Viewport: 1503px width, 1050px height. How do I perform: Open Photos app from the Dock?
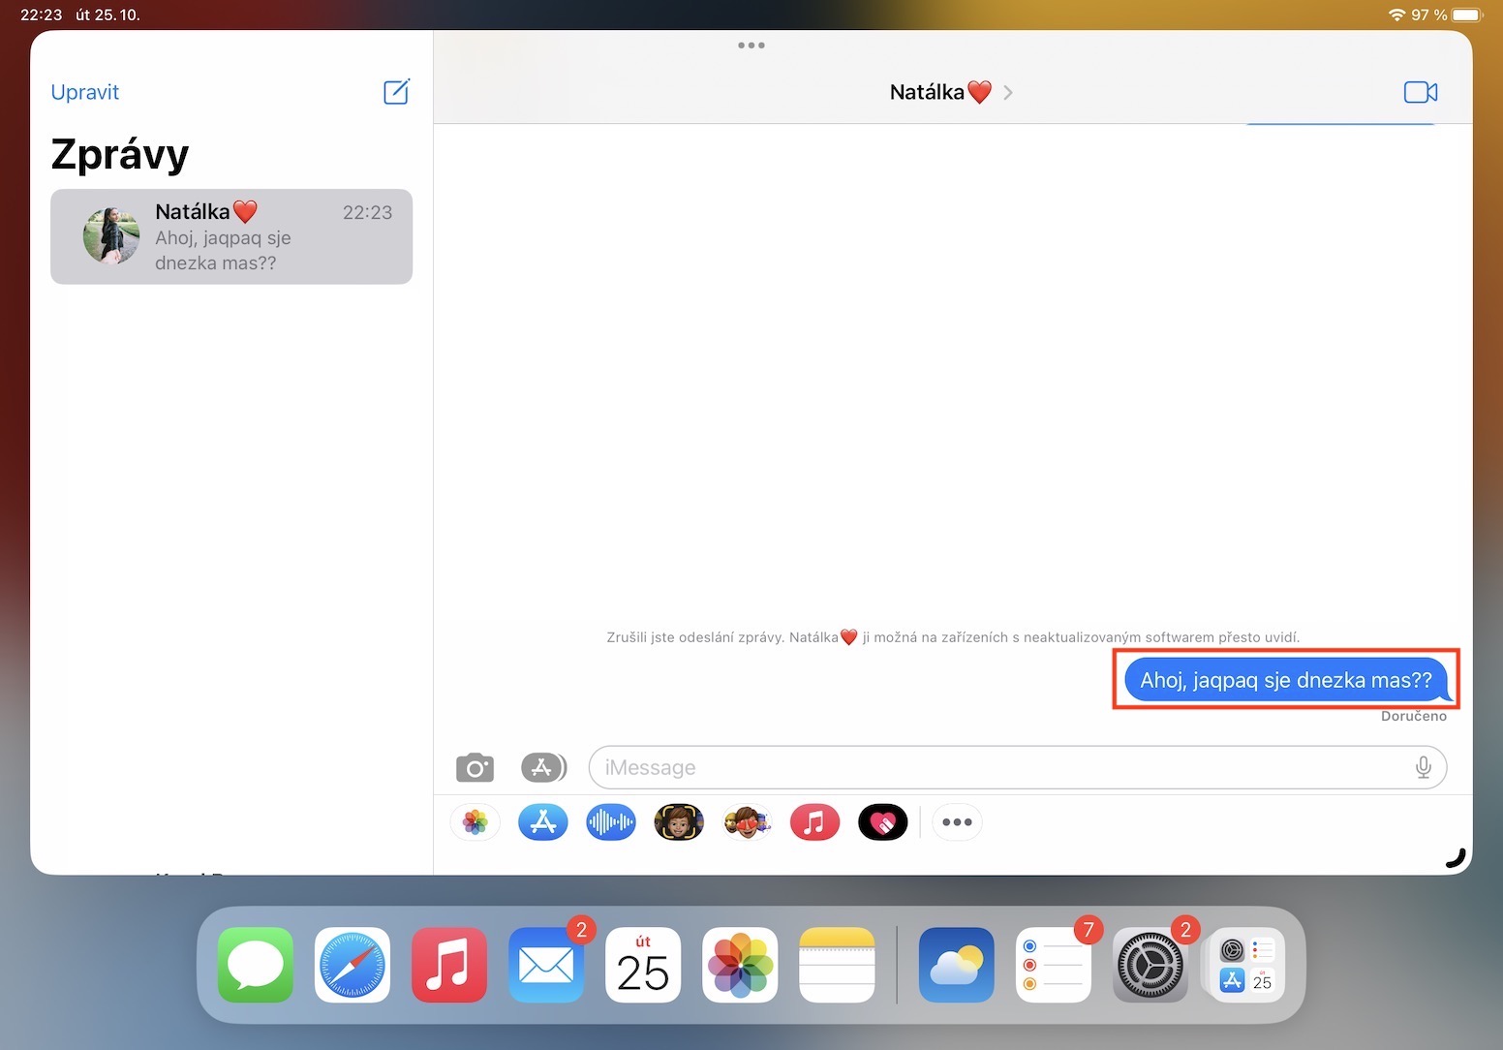(x=740, y=965)
